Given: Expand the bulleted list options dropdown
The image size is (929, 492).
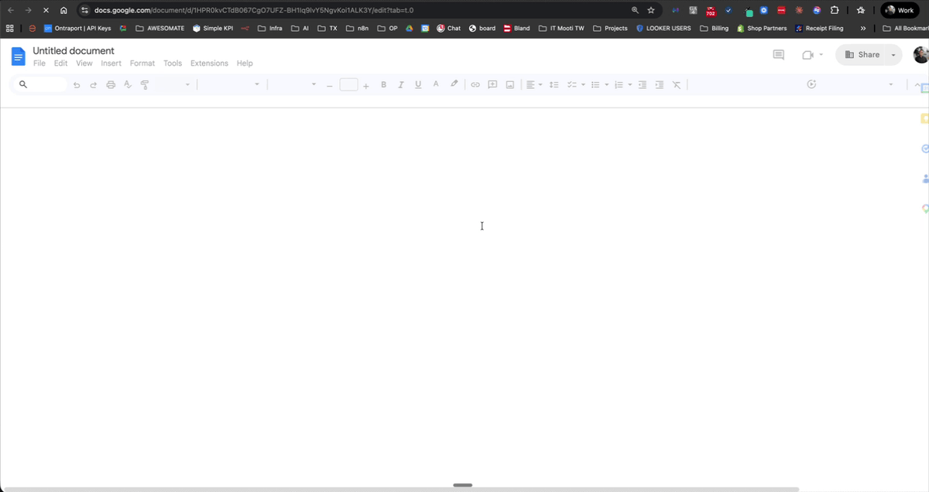Looking at the screenshot, I should point(606,84).
